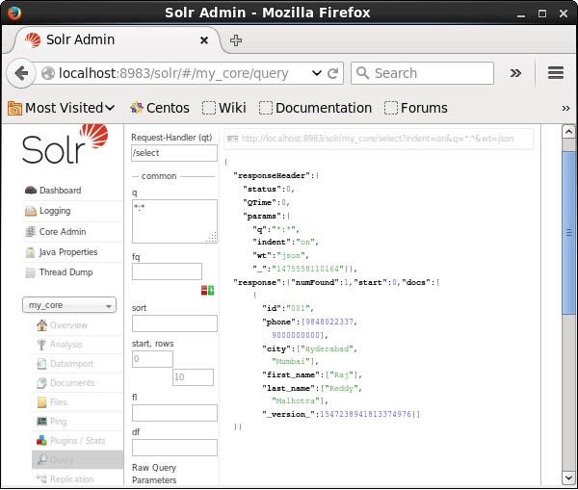Click in the Request-Handler /select field

click(174, 153)
